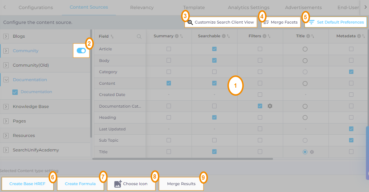Switch to the Relevancy tab
Screen dimensions: 369x192
[x=142, y=7]
